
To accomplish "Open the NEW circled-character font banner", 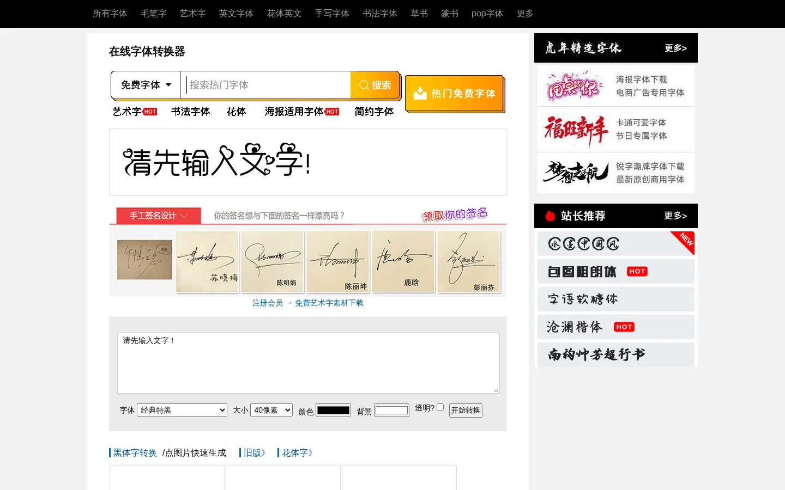I will 615,243.
